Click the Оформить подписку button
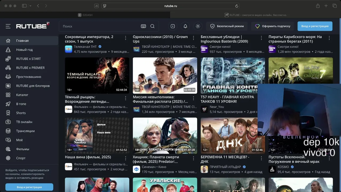This screenshot has height=192, width=341. point(273,26)
